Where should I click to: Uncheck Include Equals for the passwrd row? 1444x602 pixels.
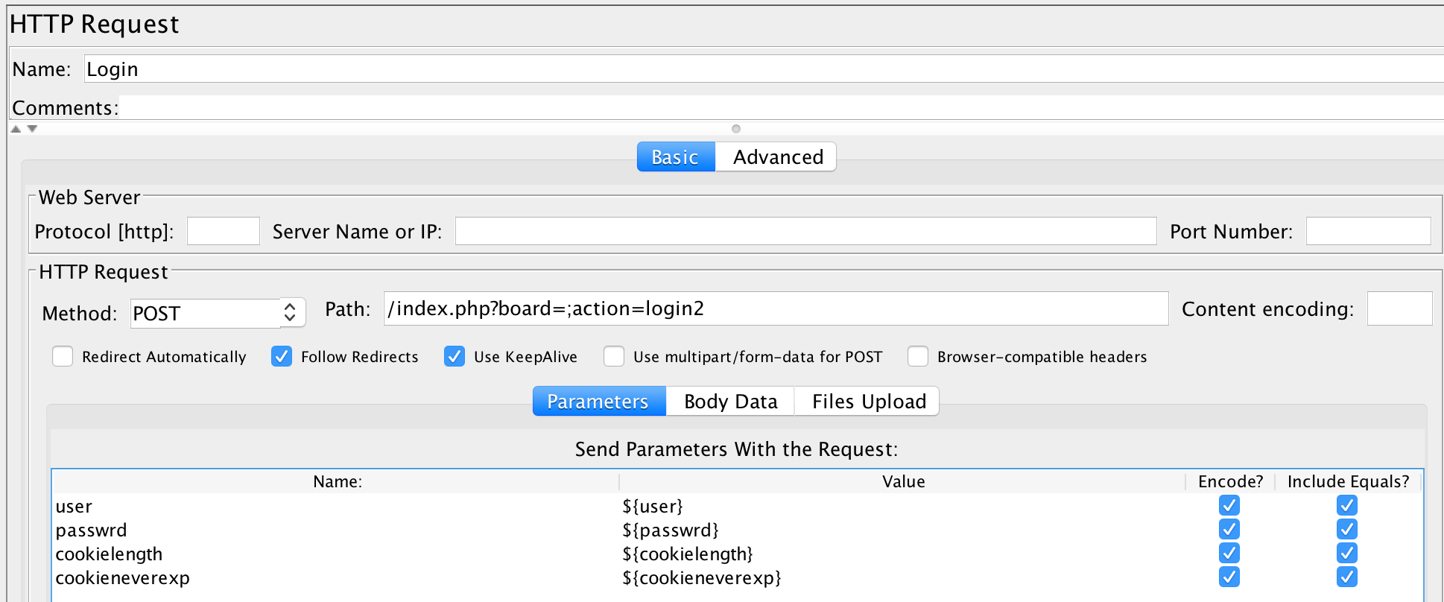click(1346, 530)
